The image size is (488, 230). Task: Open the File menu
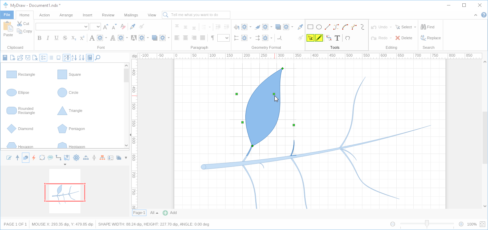pyautogui.click(x=7, y=15)
